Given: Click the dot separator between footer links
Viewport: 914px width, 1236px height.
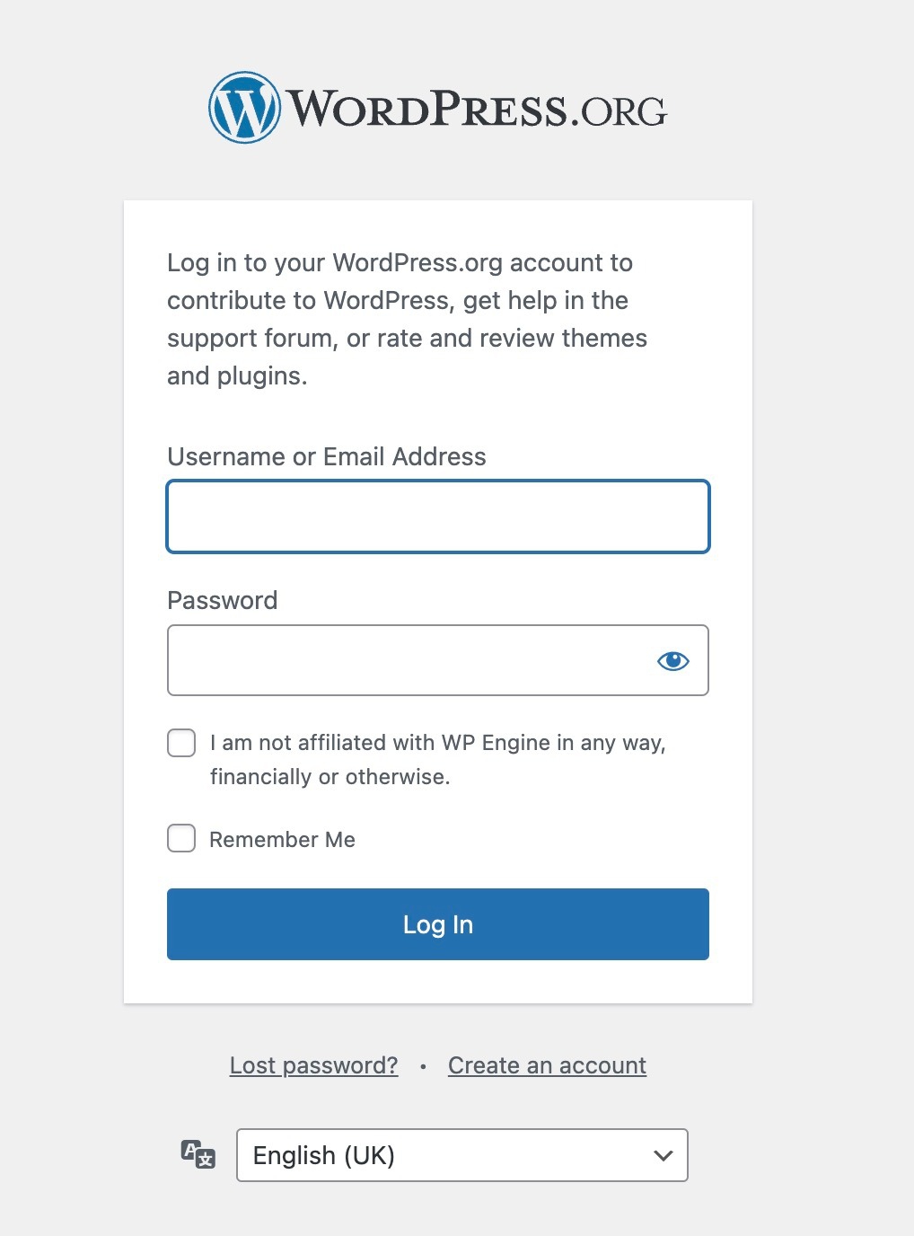Looking at the screenshot, I should click(x=423, y=1066).
